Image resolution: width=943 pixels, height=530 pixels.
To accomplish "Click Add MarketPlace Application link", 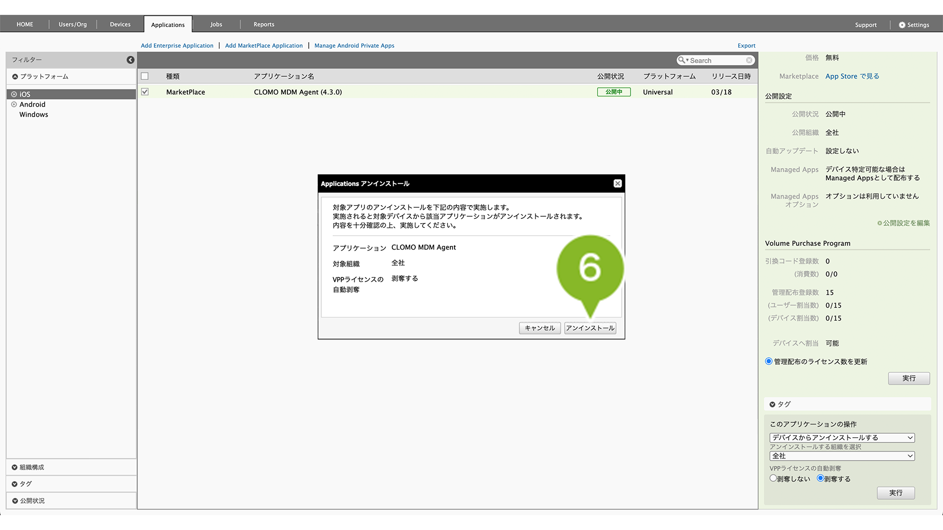I will pos(264,46).
